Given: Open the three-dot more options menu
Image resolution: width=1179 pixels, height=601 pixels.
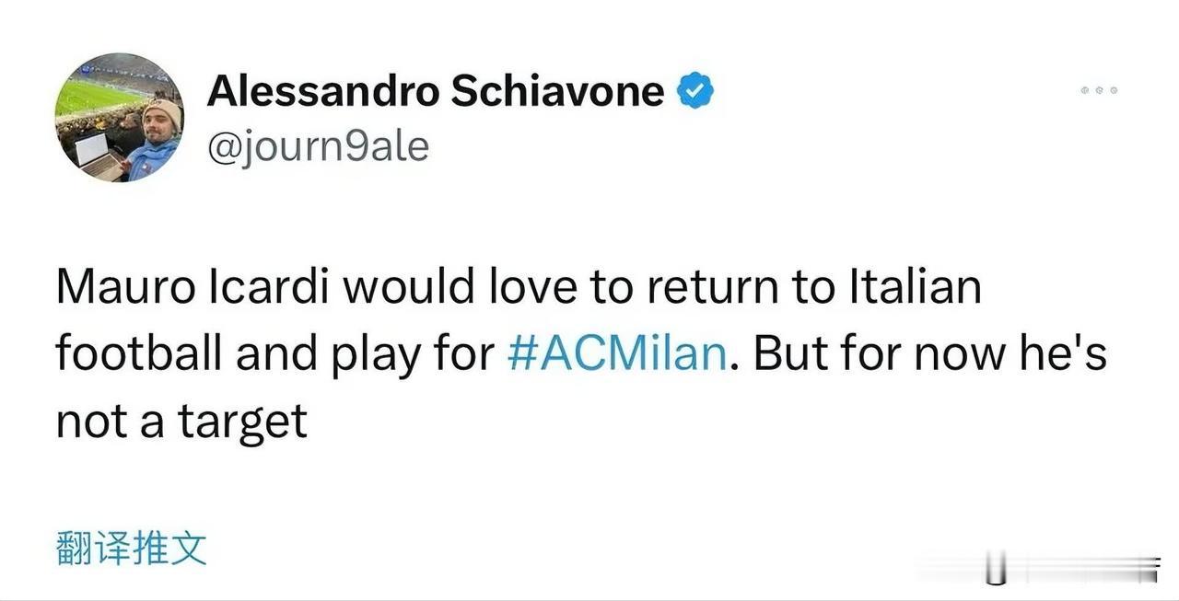Looking at the screenshot, I should click(x=1100, y=91).
